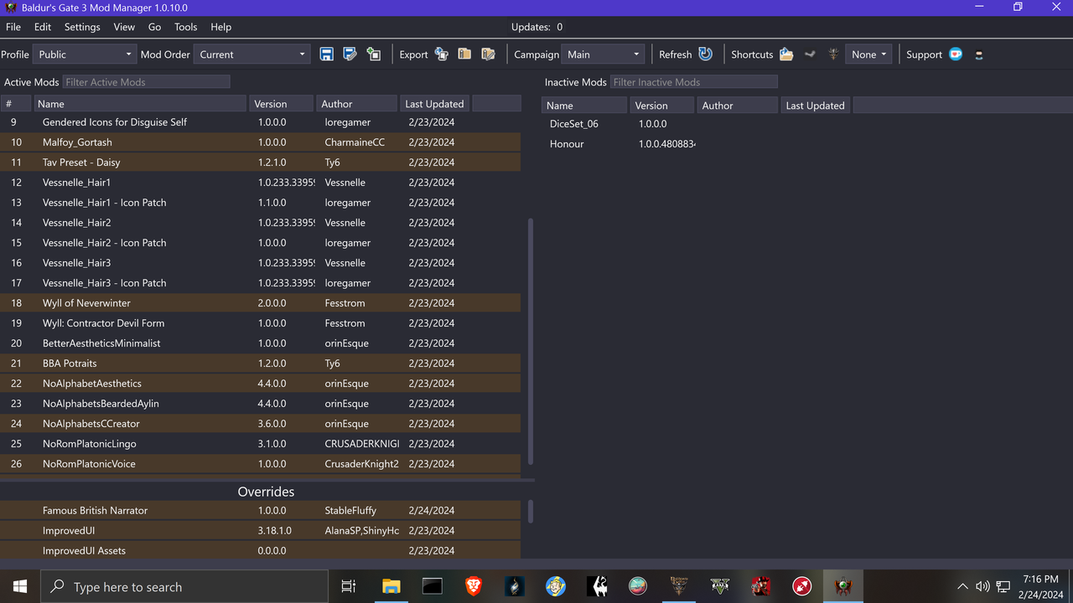The height and width of the screenshot is (603, 1073).
Task: Click the Save Order As icon with pencil
Action: tap(350, 54)
